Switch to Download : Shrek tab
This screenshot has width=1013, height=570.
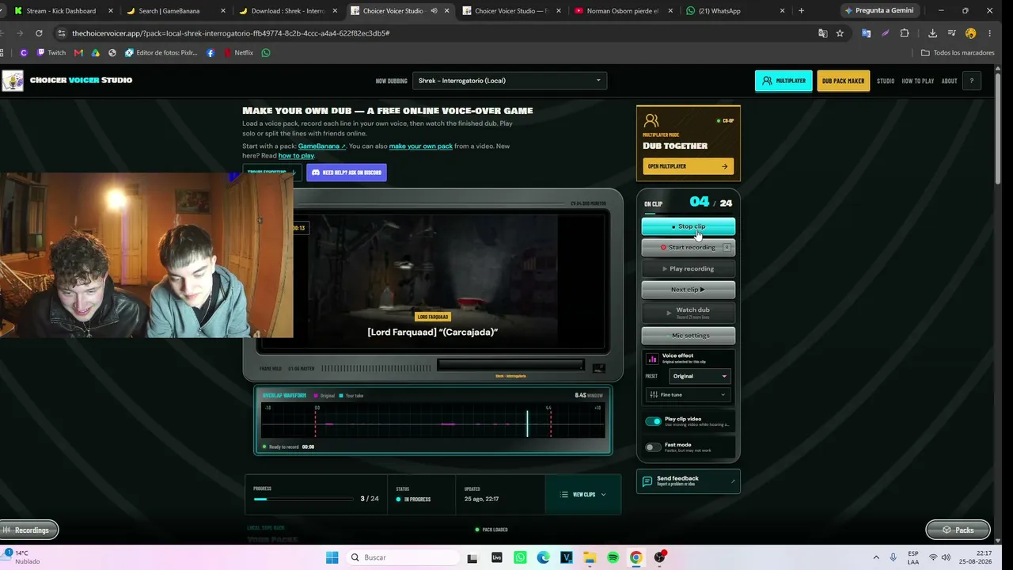[x=287, y=11]
